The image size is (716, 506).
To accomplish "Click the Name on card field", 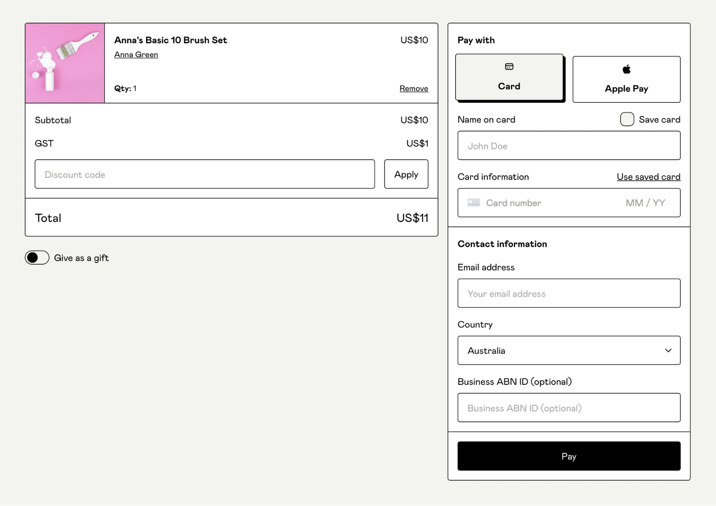I will pyautogui.click(x=568, y=145).
